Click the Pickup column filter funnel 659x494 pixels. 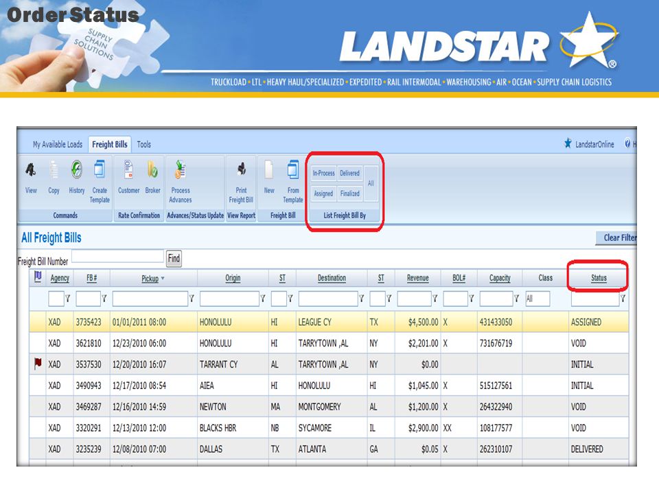[192, 298]
